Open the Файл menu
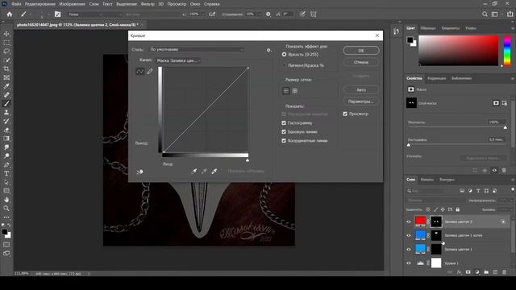The height and width of the screenshot is (290, 516). (16, 4)
